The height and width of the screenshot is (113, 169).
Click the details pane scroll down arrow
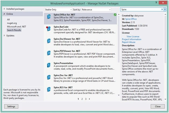pos(165,99)
